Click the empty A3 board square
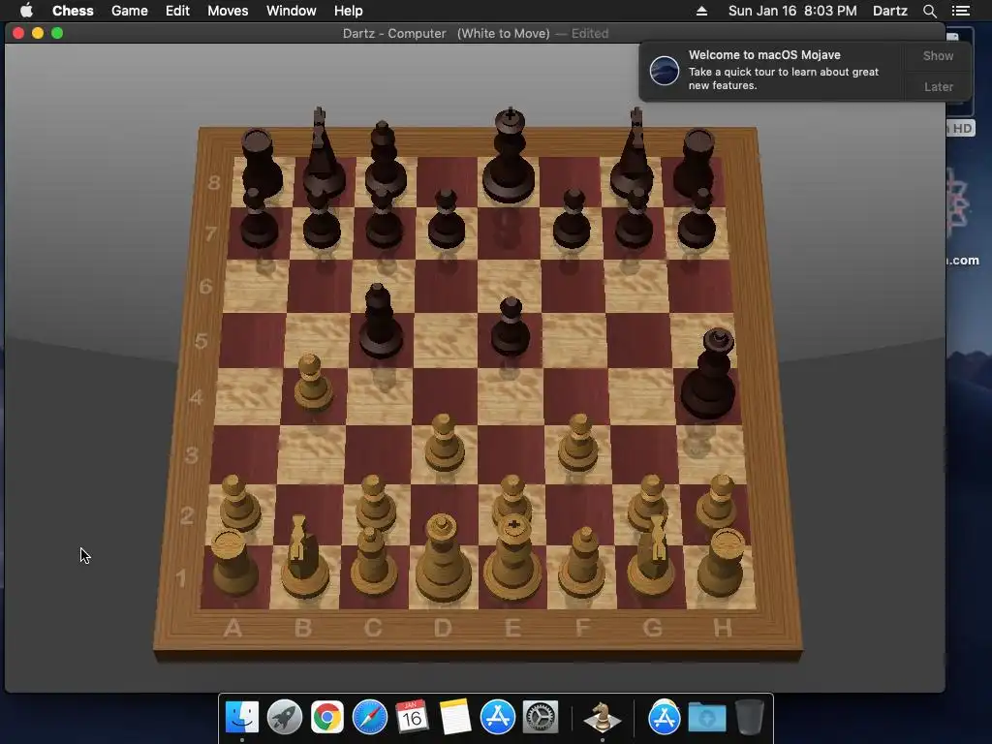Image resolution: width=992 pixels, height=744 pixels. click(x=244, y=454)
